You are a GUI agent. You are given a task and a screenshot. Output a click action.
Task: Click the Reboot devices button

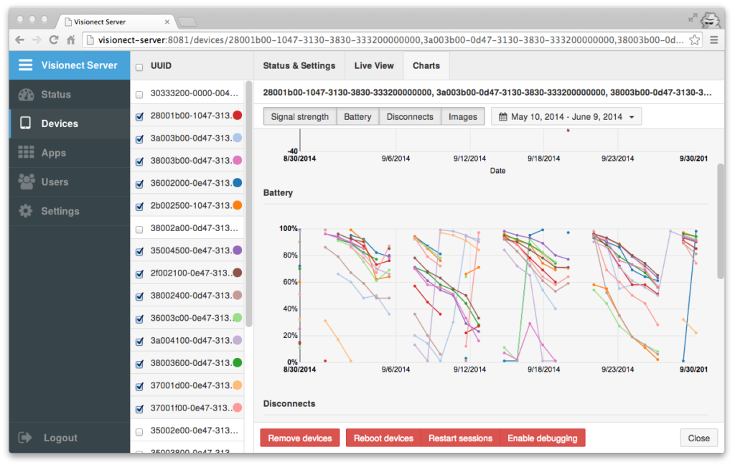click(x=383, y=438)
